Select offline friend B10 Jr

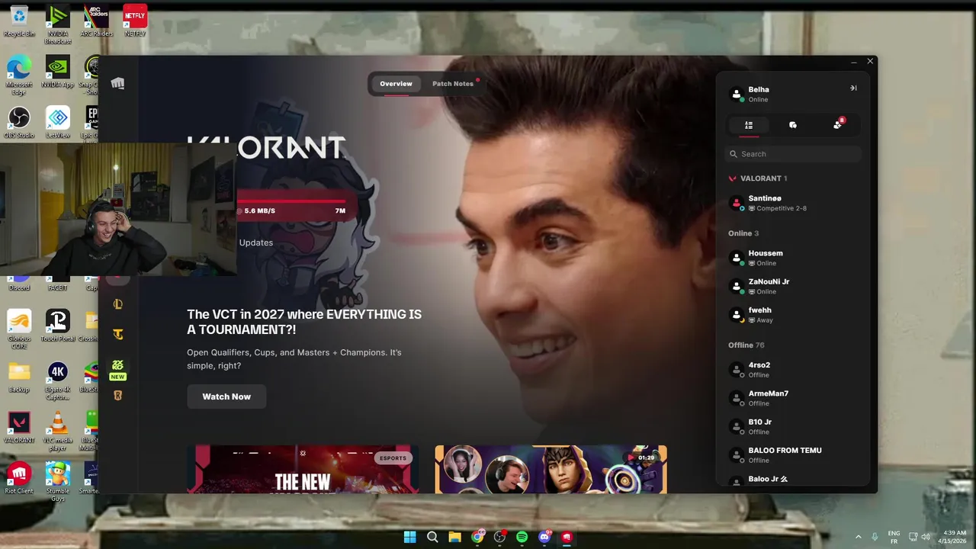(x=793, y=426)
